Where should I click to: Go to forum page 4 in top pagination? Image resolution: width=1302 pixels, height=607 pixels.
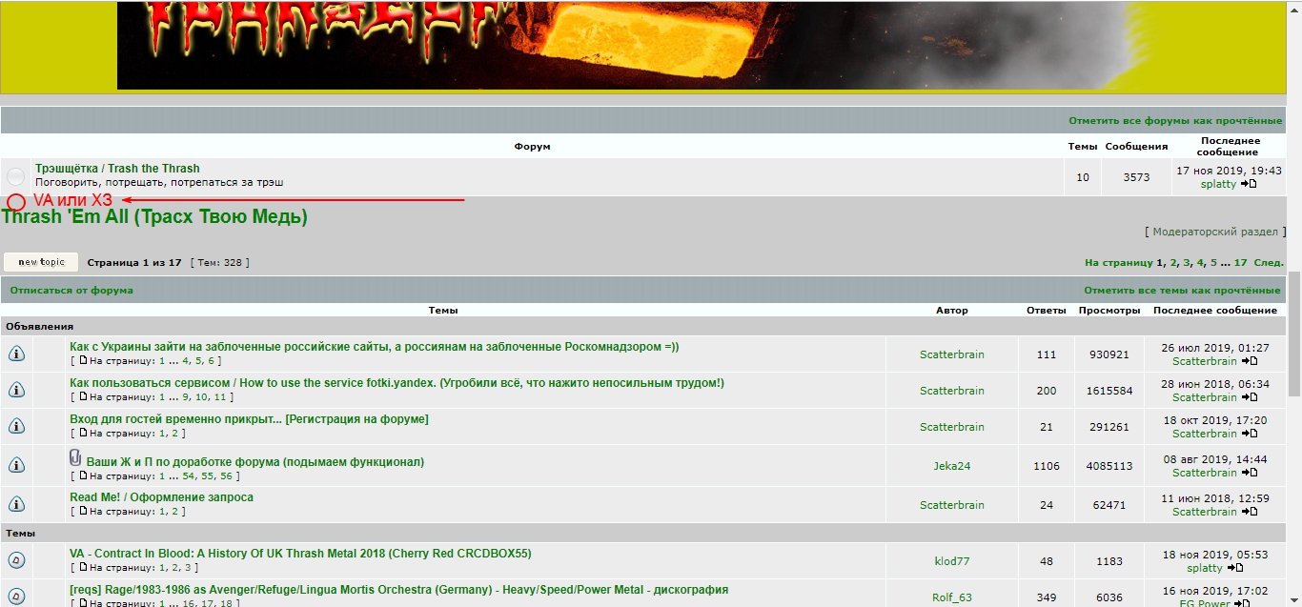tap(1200, 262)
